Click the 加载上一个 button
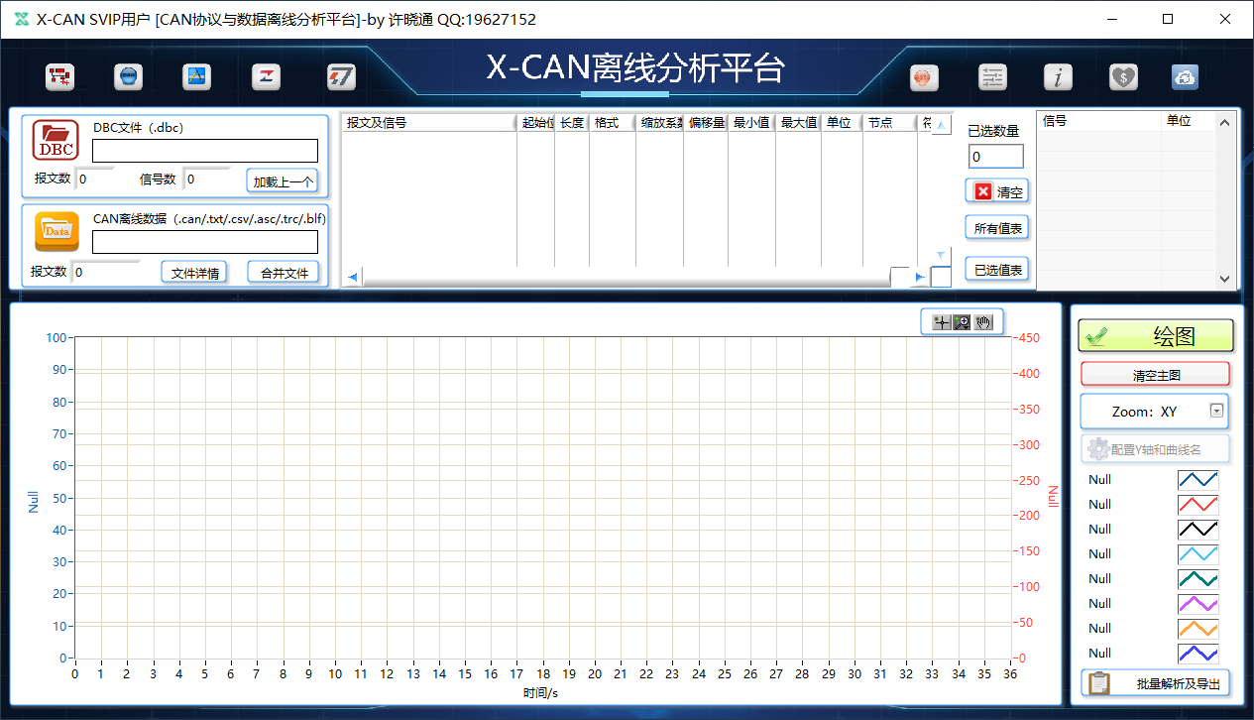Viewport: 1254px width, 720px height. coord(283,180)
